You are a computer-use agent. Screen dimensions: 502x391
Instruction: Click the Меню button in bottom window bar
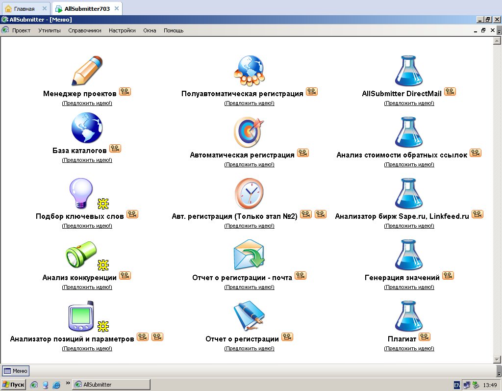16,371
